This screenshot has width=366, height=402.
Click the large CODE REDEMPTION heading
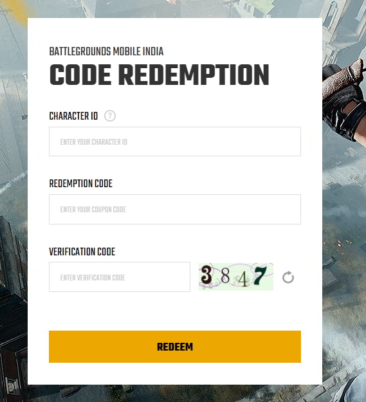[x=159, y=75]
